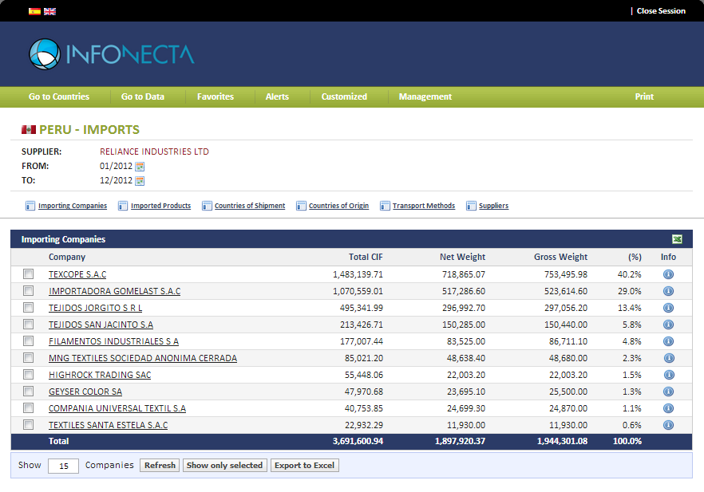
Task: Click the icon beside Importing Companies link
Action: (x=30, y=206)
